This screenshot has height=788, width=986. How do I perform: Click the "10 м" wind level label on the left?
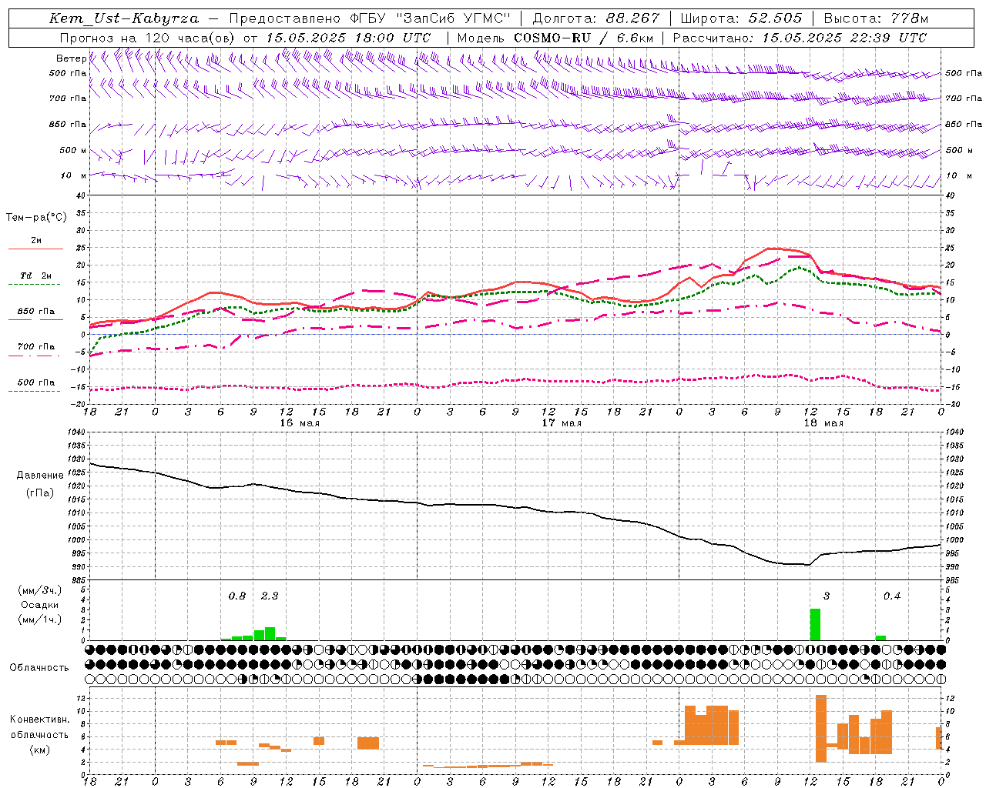(x=74, y=175)
